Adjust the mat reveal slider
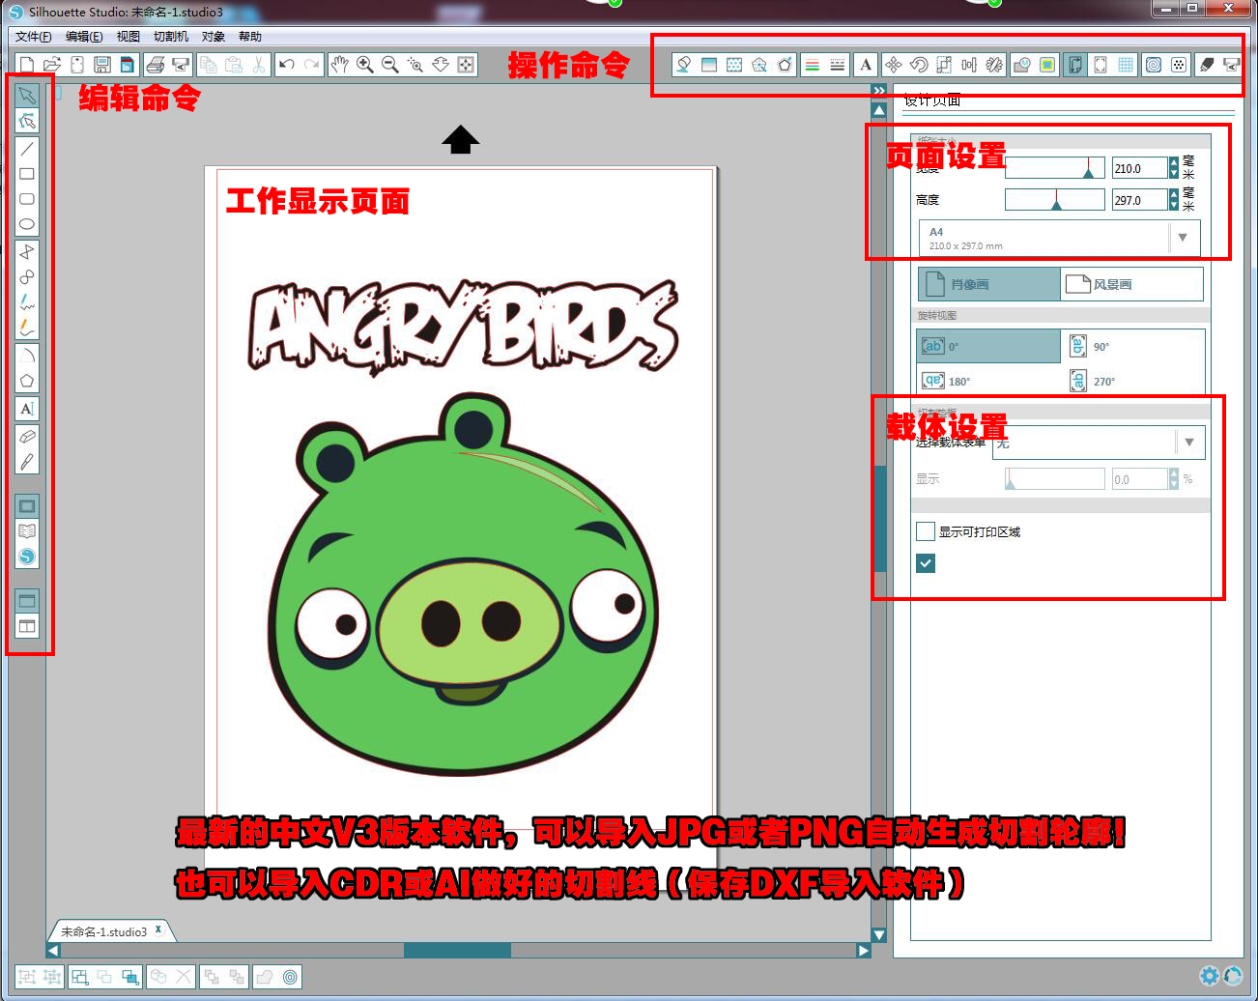This screenshot has height=1001, width=1258. pyautogui.click(x=1054, y=479)
